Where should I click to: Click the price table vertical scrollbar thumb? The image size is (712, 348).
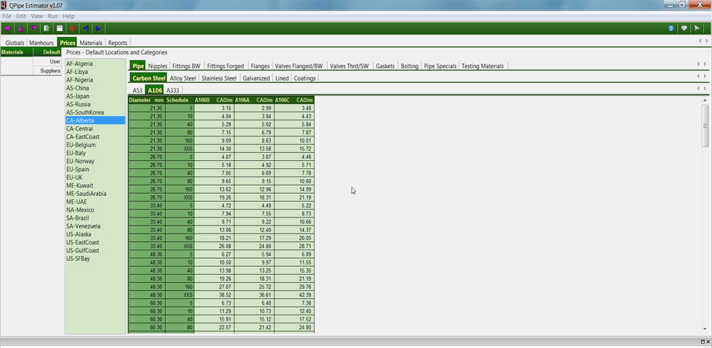[x=705, y=125]
